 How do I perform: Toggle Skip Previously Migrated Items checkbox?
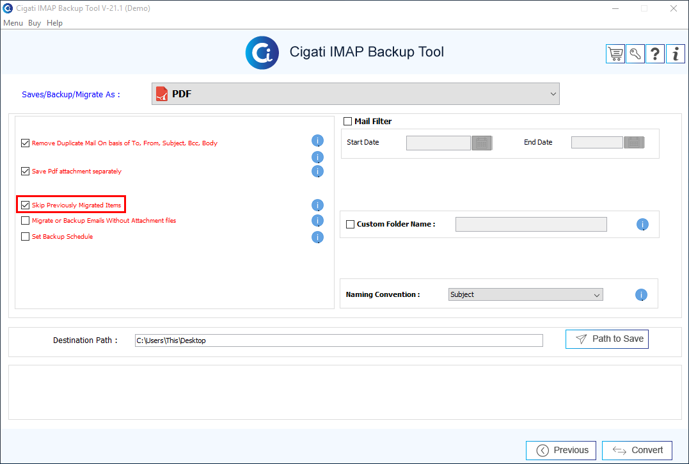pos(25,205)
